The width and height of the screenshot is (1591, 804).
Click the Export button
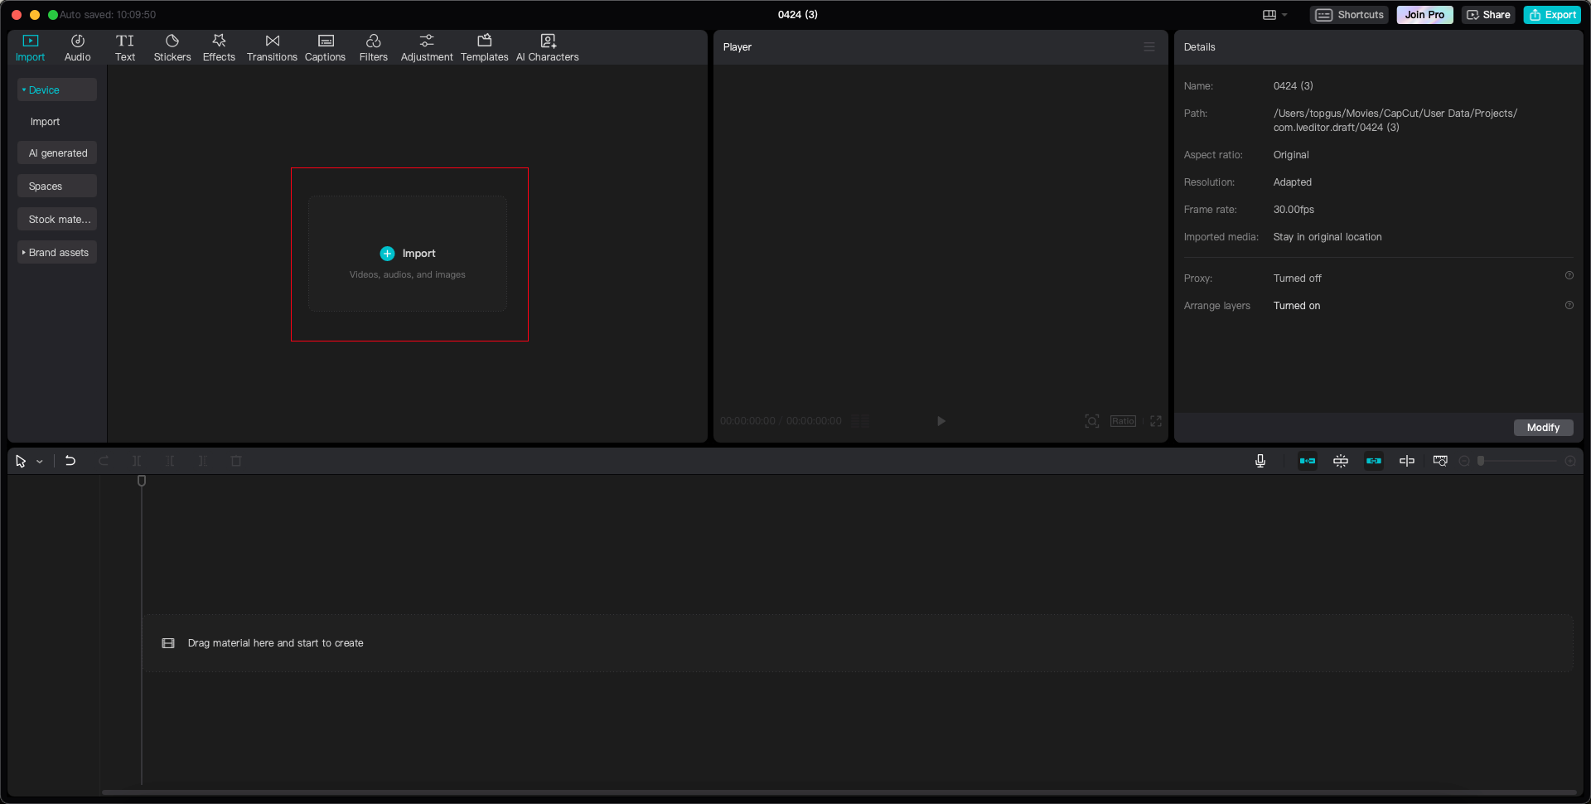click(1552, 15)
